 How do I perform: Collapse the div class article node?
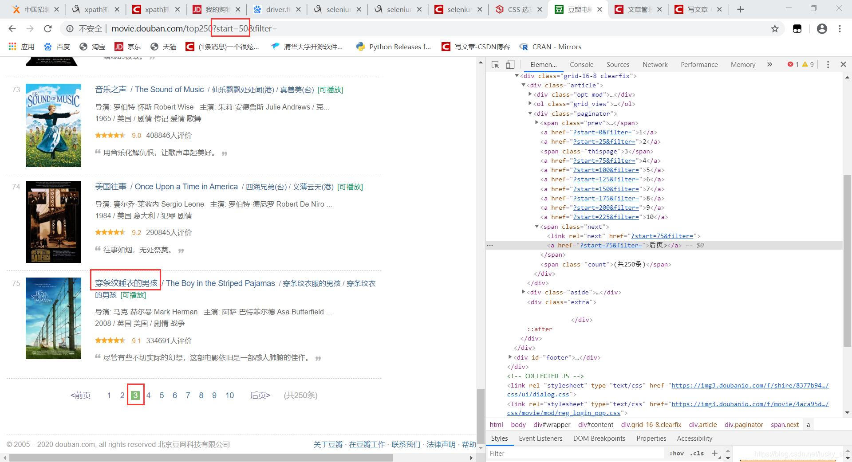point(523,85)
